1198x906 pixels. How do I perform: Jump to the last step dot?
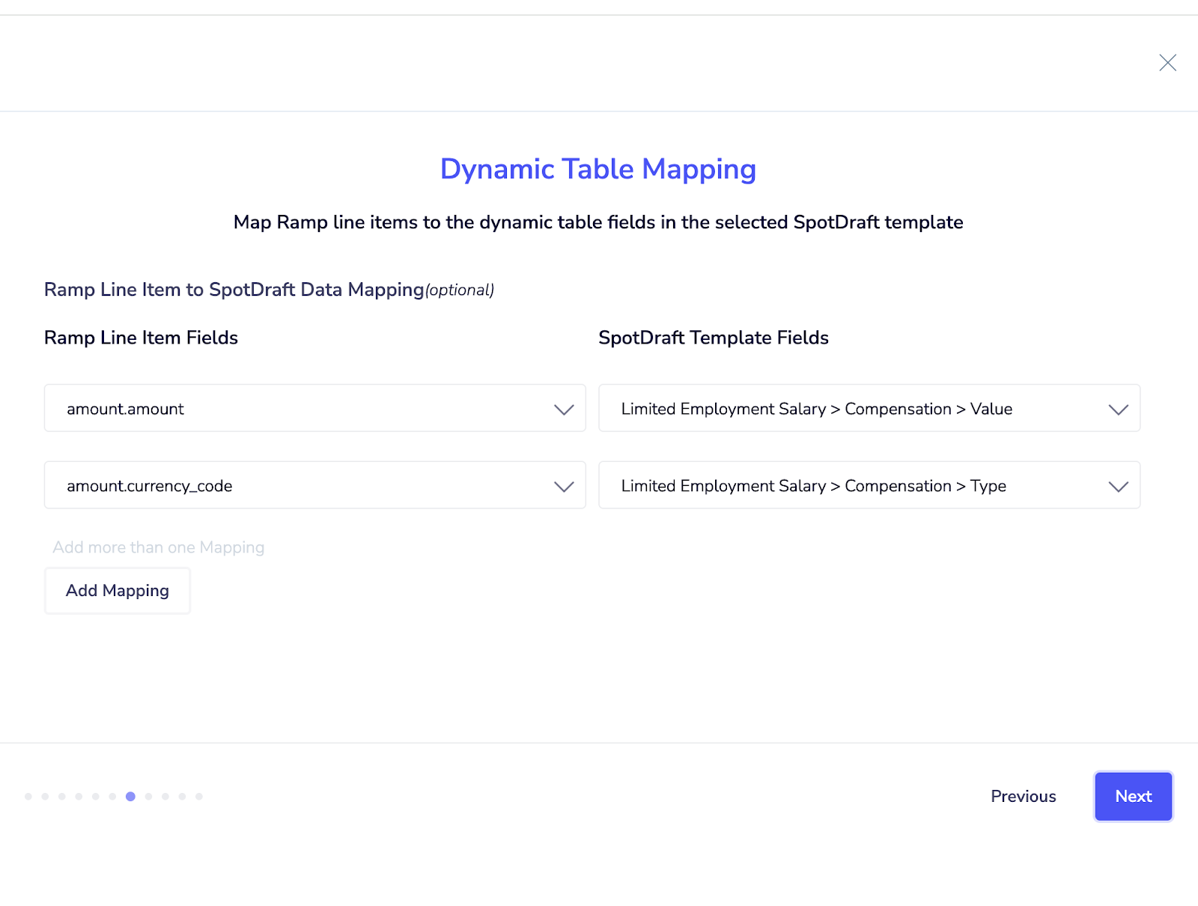[199, 797]
